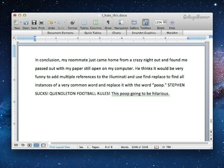Open the SmartArt Graphics tab
224x168 pixels.
(x=143, y=33)
